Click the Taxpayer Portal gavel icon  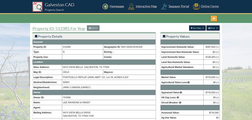[164, 7]
